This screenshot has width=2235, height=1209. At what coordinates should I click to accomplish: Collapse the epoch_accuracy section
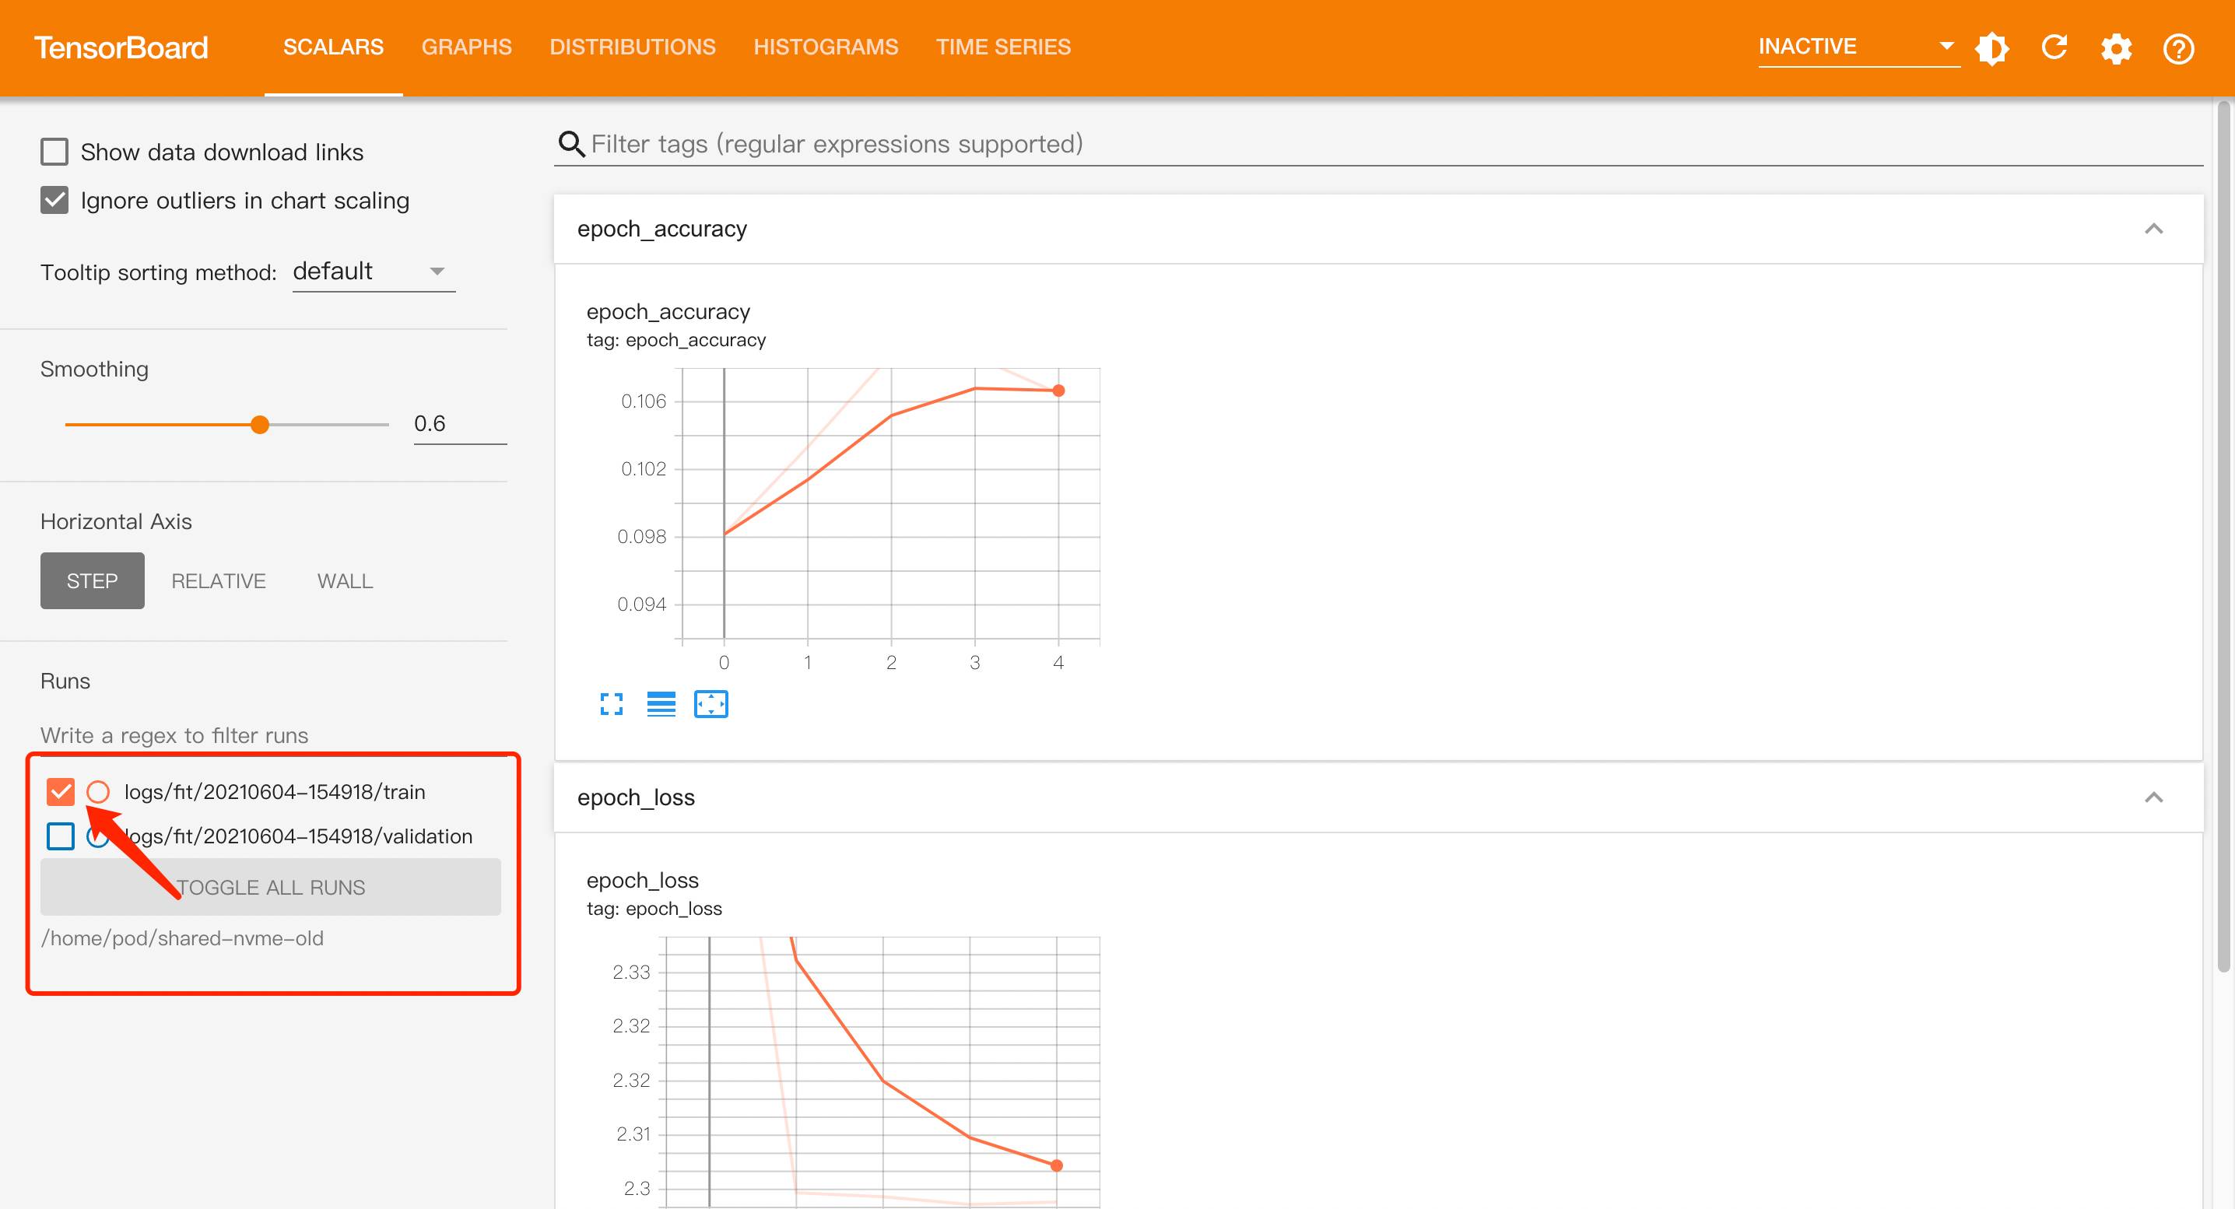(x=2153, y=229)
